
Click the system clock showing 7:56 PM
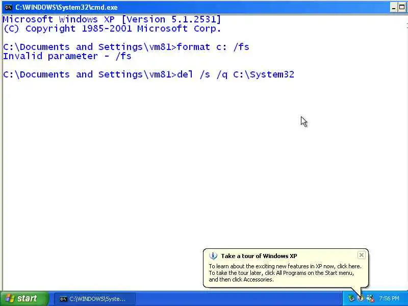point(389,298)
